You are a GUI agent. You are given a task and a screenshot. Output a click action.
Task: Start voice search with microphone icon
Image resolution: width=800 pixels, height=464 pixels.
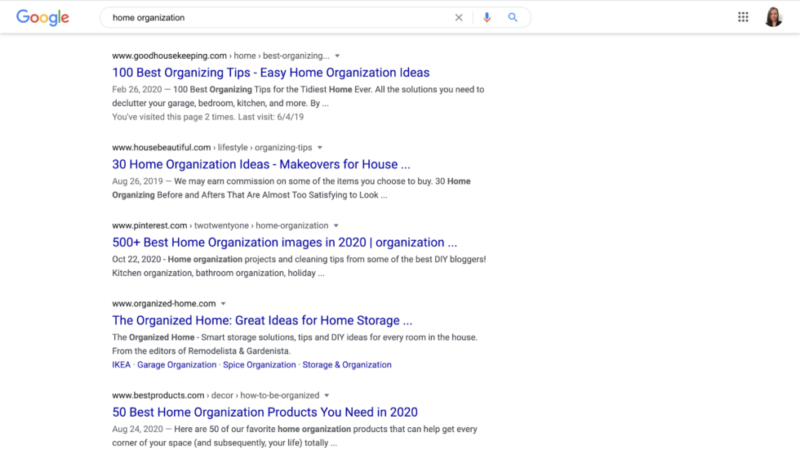pyautogui.click(x=487, y=17)
